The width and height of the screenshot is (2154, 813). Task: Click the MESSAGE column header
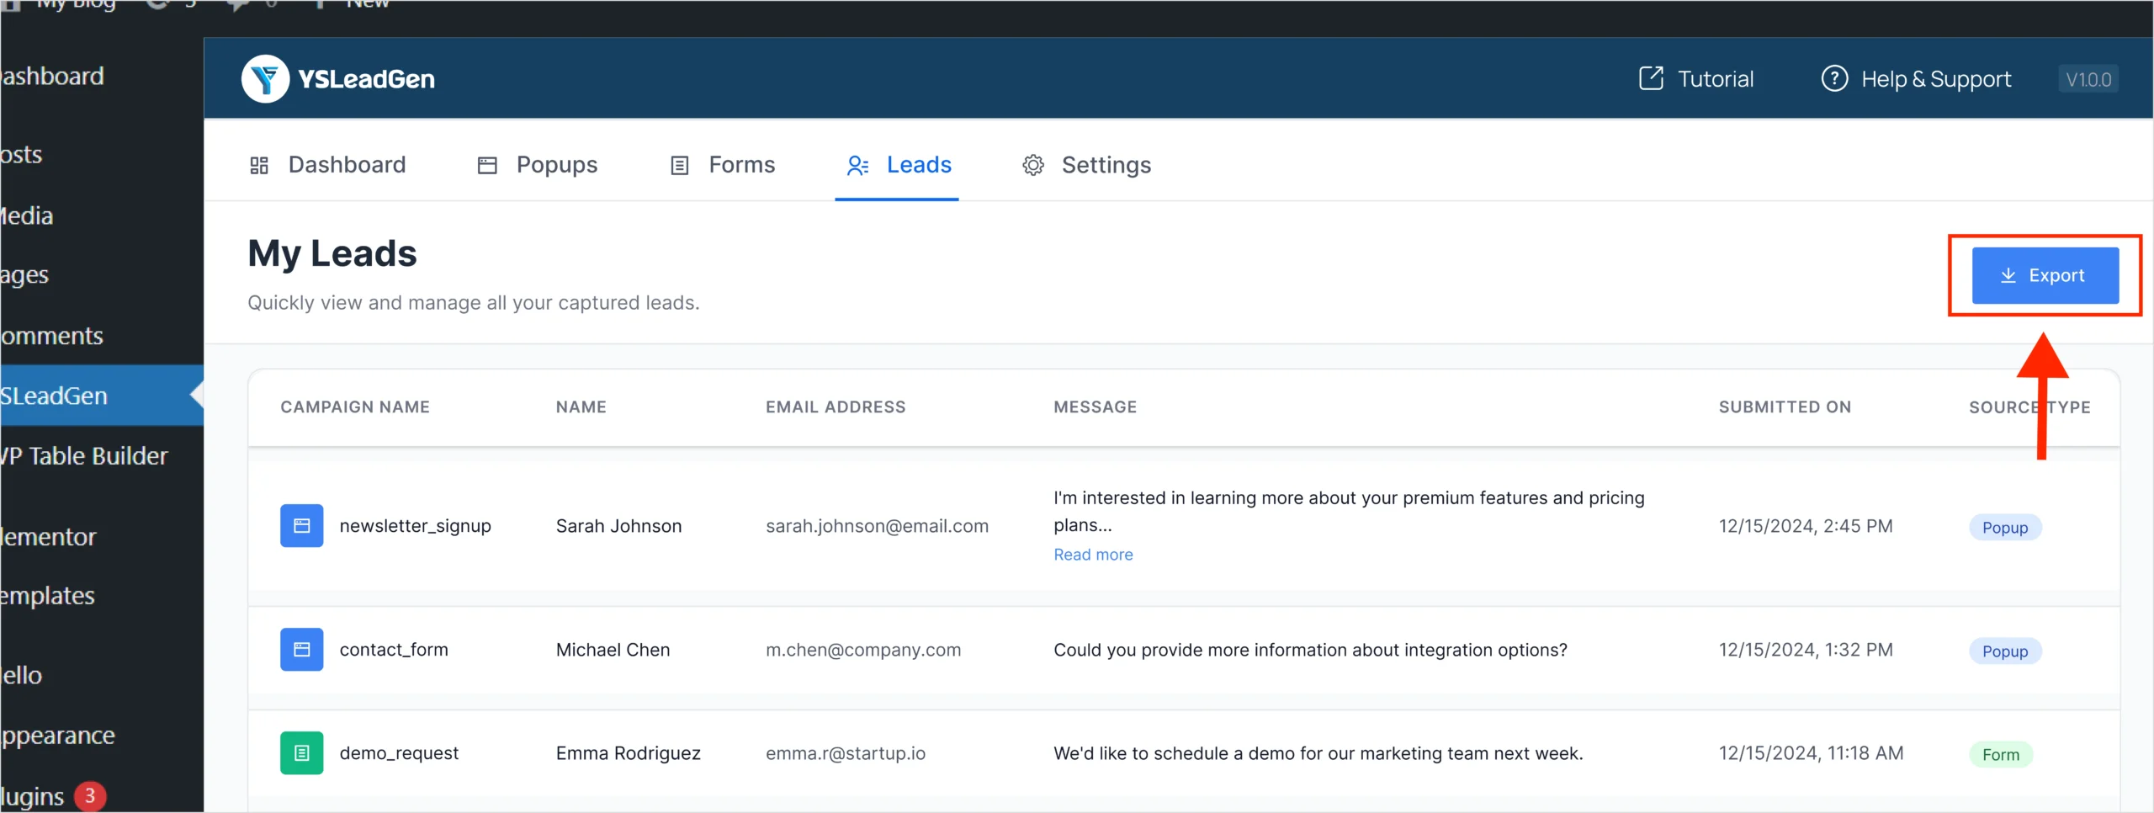coord(1096,407)
